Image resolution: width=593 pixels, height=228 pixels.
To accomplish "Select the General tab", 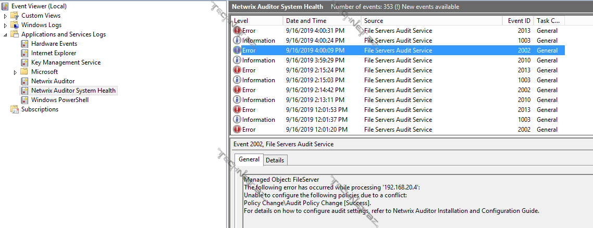I will [249, 159].
